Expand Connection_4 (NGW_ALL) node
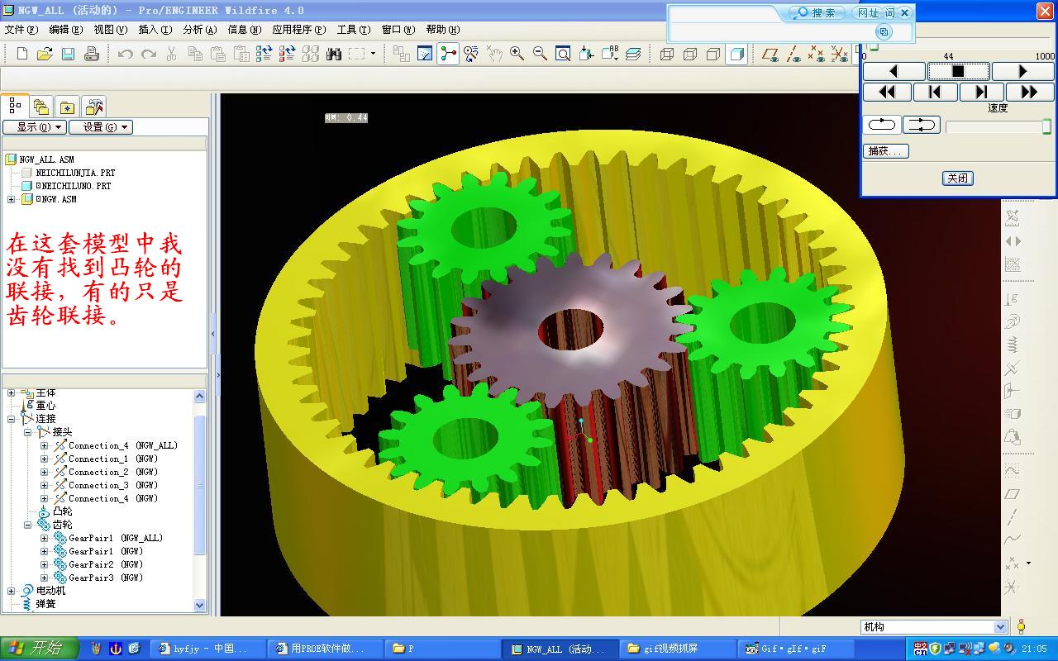Screen dimensions: 1058x661 tap(44, 445)
